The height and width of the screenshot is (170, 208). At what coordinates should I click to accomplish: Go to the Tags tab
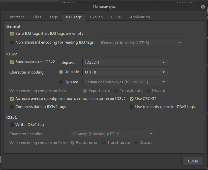click(53, 17)
